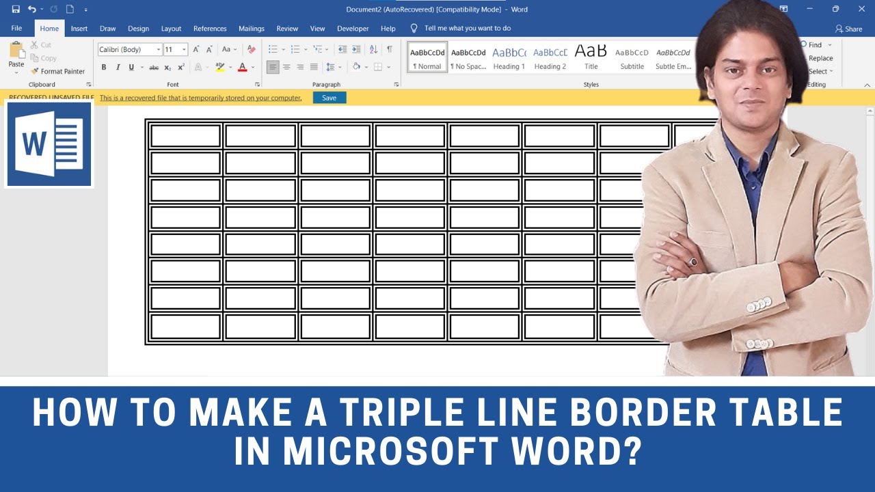Image resolution: width=875 pixels, height=492 pixels.
Task: Open the Paste options arrow
Action: coord(16,72)
